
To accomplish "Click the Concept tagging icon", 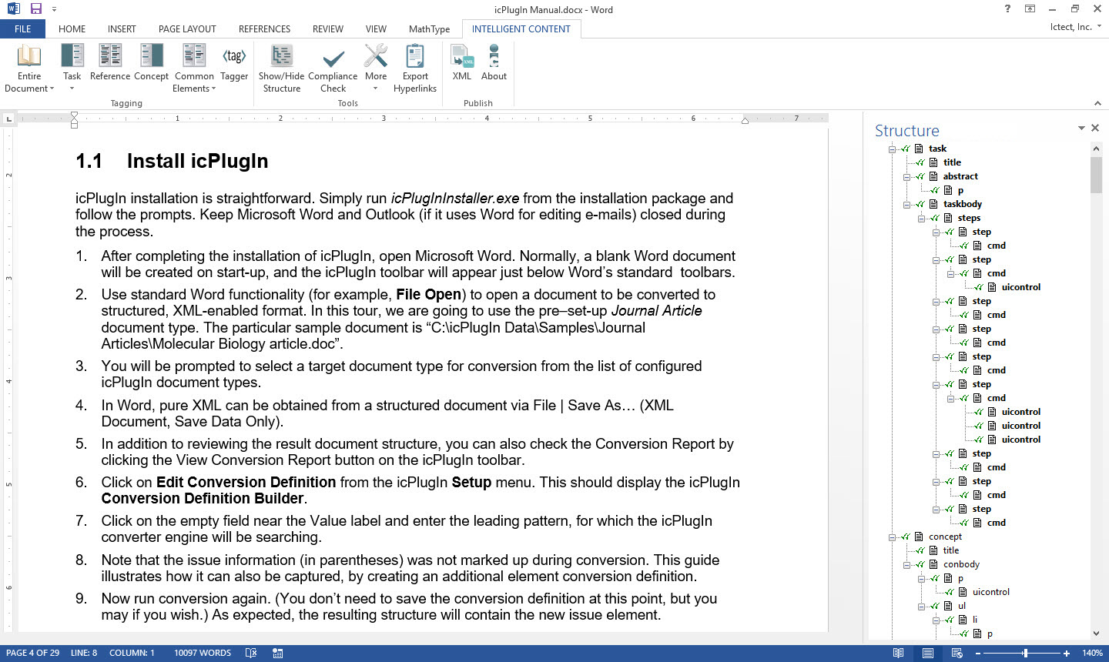I will (151, 62).
